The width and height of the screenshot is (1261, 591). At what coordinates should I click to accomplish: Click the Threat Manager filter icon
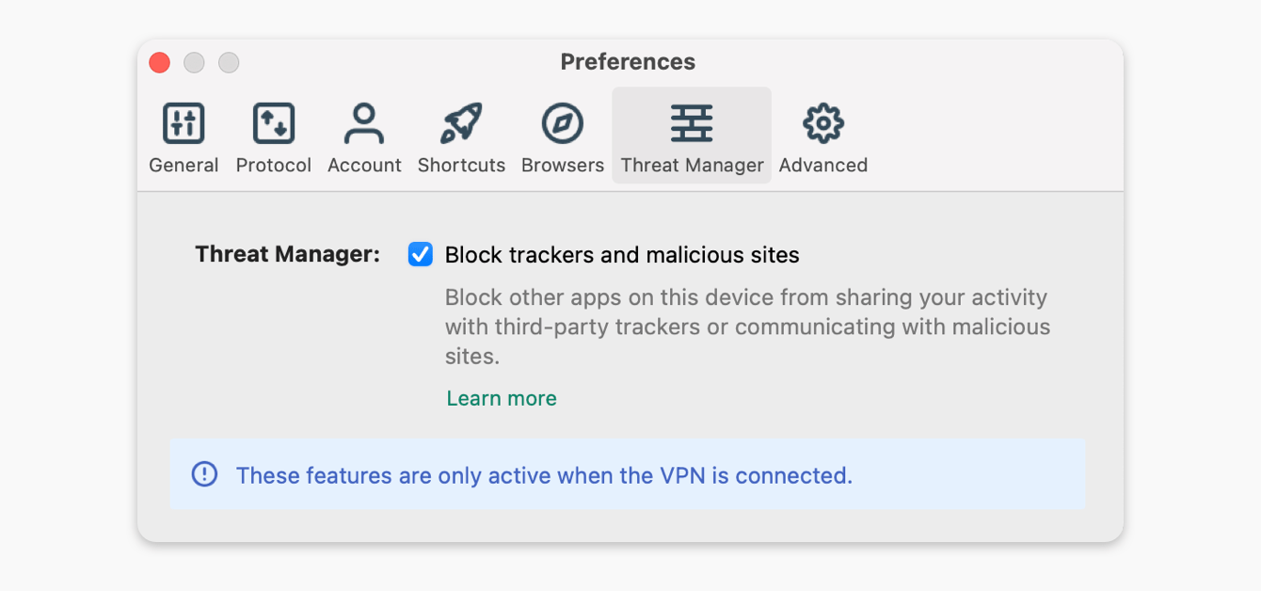point(692,122)
